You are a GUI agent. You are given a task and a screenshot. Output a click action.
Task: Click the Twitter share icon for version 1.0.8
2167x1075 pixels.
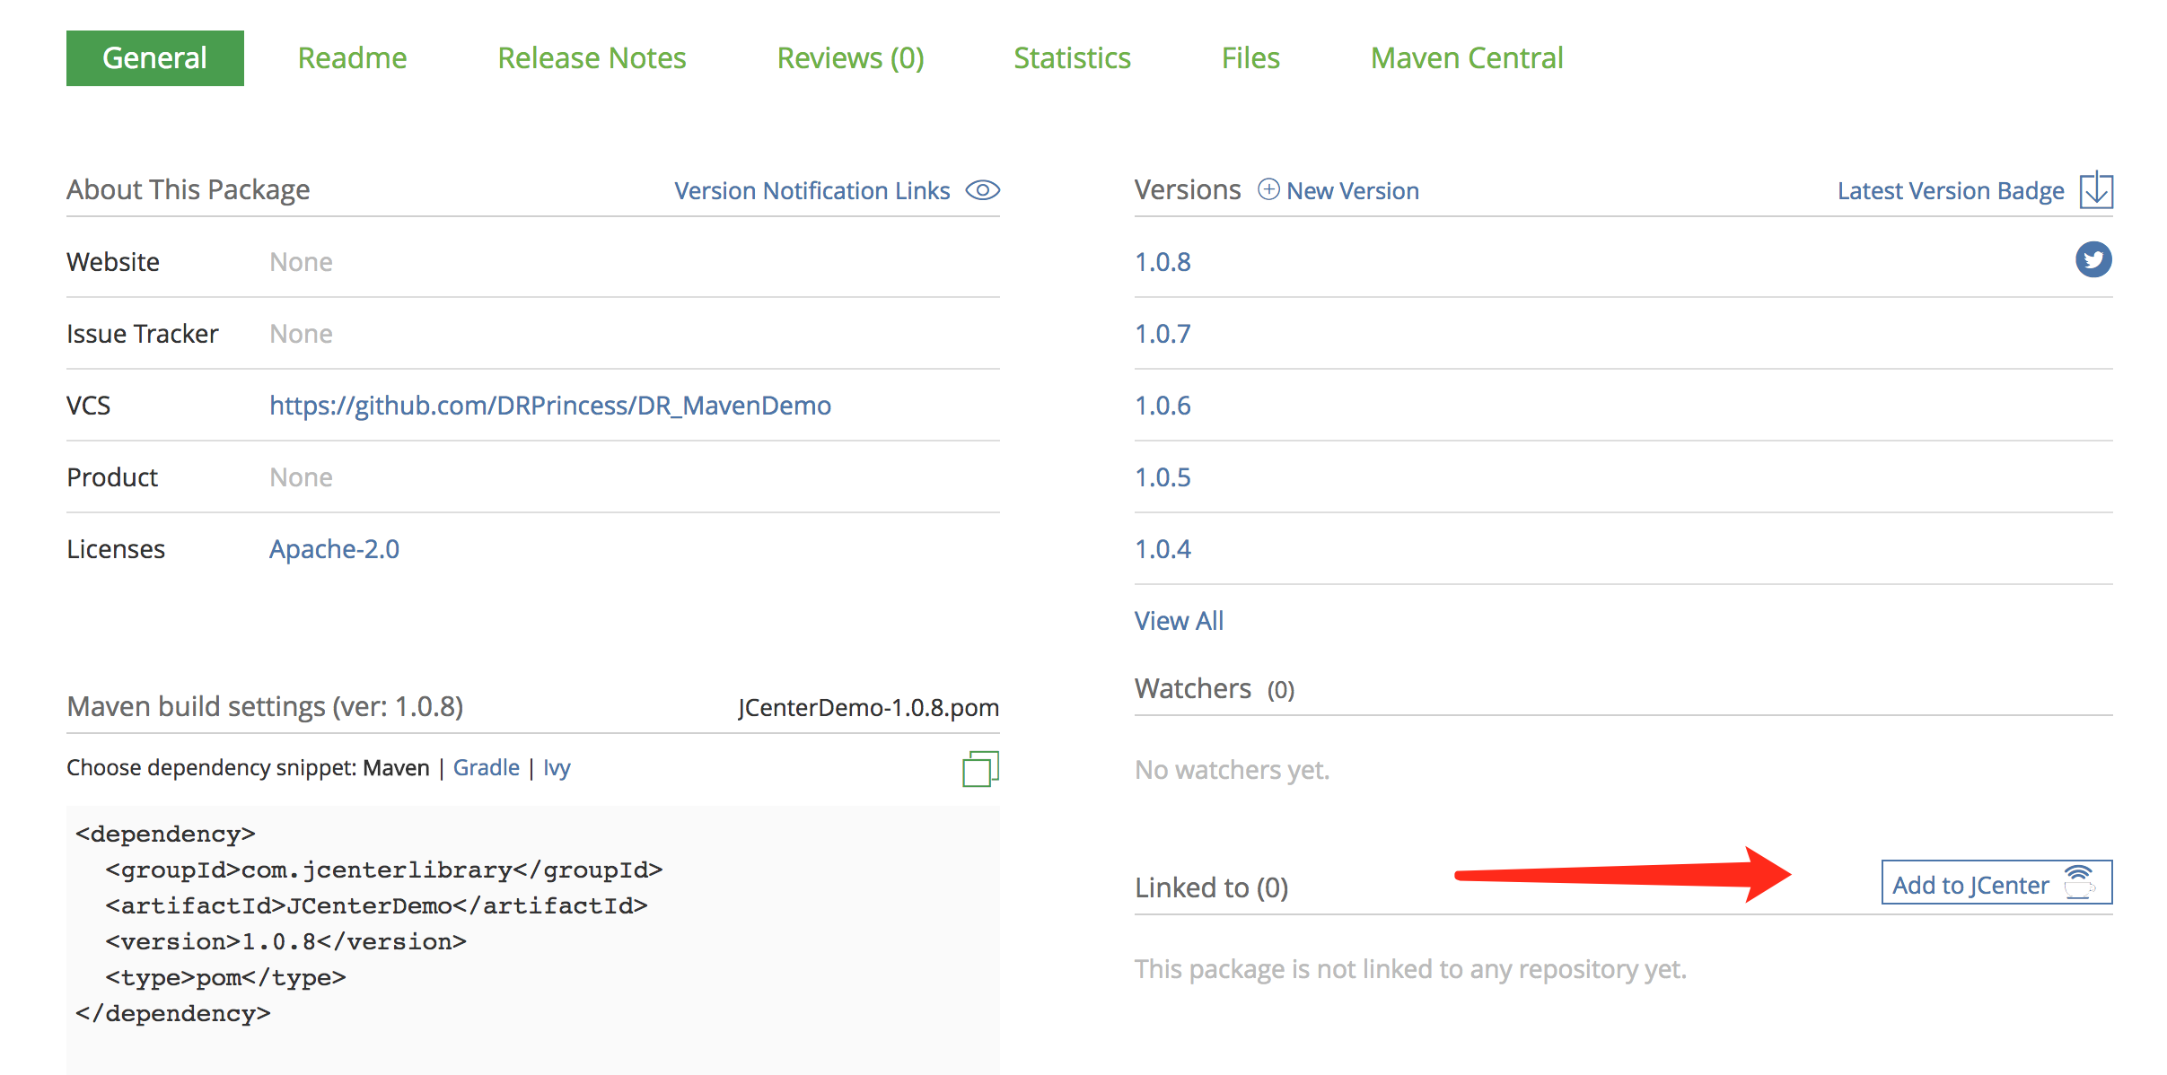pyautogui.click(x=2093, y=260)
